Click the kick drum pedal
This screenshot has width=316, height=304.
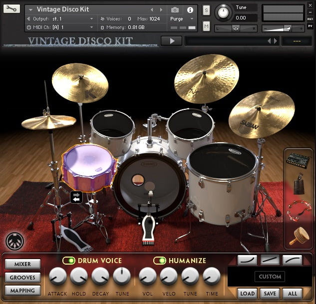148,230
